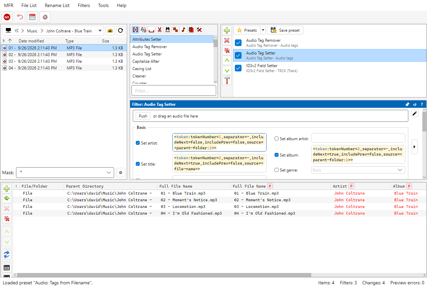Open settings with the red gear icon
The image size is (427, 287).
45,17
